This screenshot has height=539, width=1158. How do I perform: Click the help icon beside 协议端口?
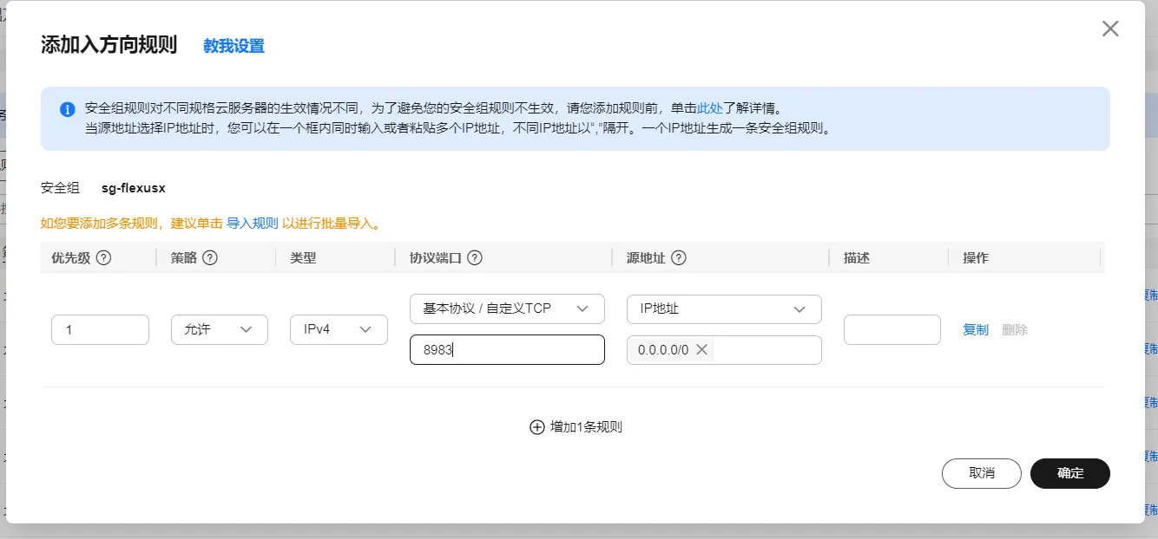click(x=474, y=258)
